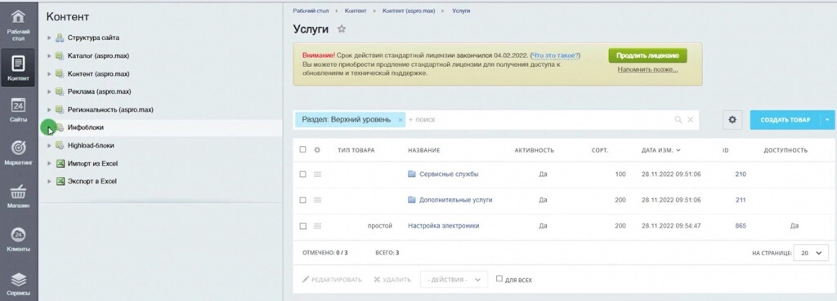Click the Экспорт в Excel icon
The height and width of the screenshot is (301, 837).
coord(60,181)
